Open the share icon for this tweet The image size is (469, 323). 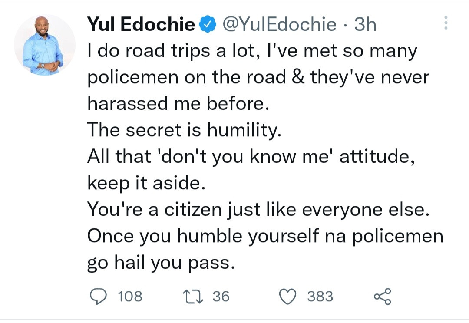coord(382,296)
